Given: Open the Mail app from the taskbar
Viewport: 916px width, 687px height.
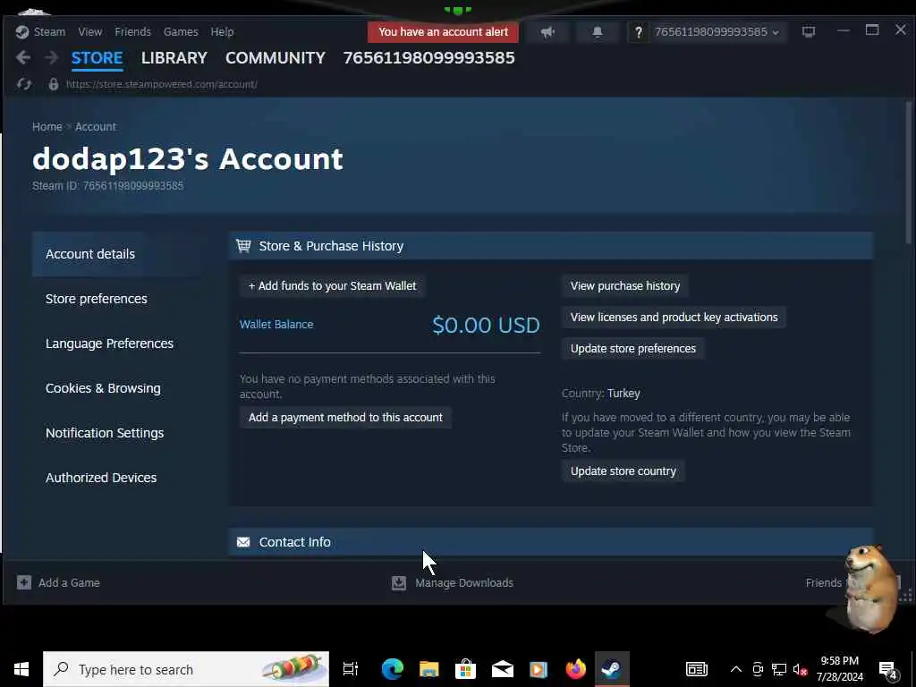Looking at the screenshot, I should (x=503, y=669).
